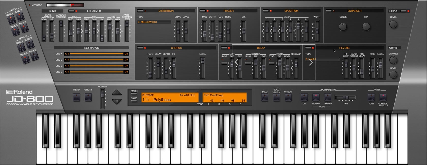Select Portamento Normal mode button
Screen dimensions: 427x165
coord(316,97)
